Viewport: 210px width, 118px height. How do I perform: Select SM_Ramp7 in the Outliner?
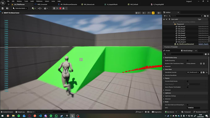tap(182, 31)
